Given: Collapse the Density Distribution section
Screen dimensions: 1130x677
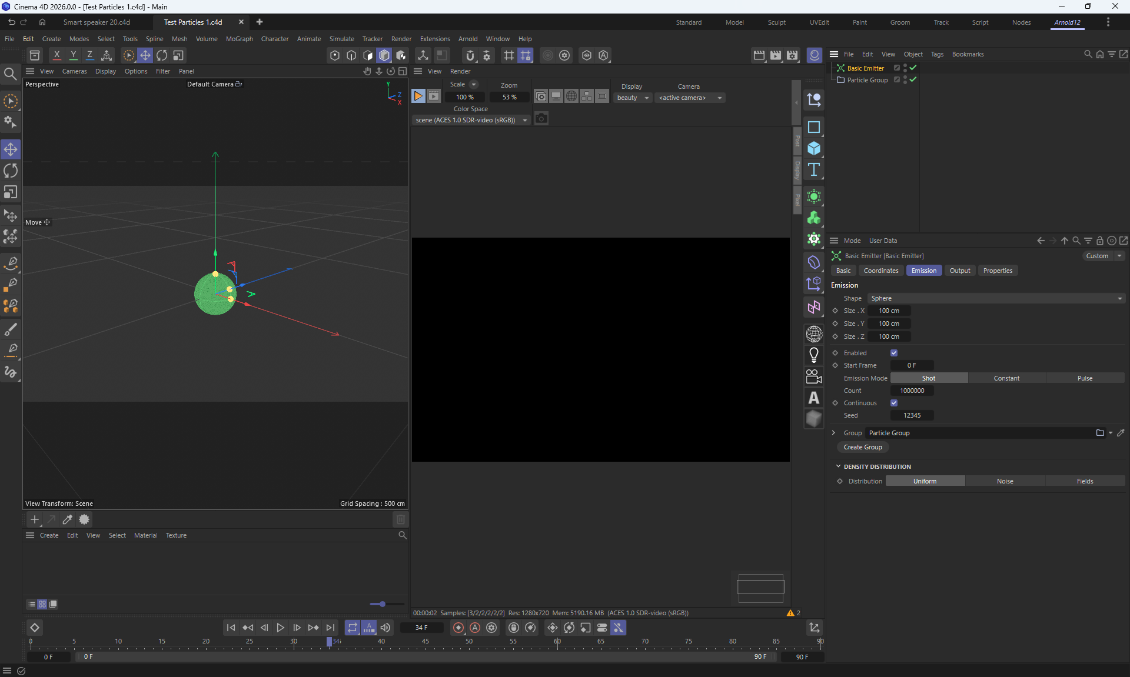Looking at the screenshot, I should [838, 466].
